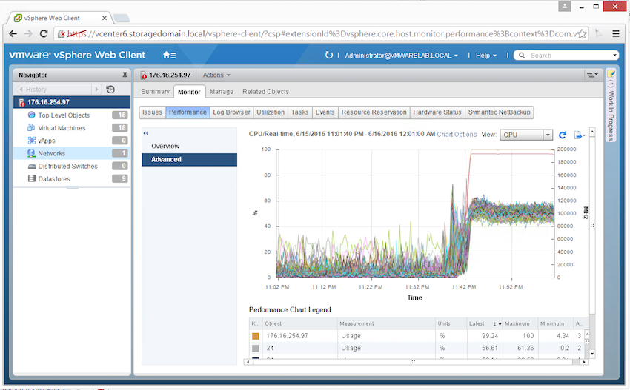Viewport: 630px width, 390px height.
Task: Click Top Level Objects icon in Navigator
Action: (31, 115)
